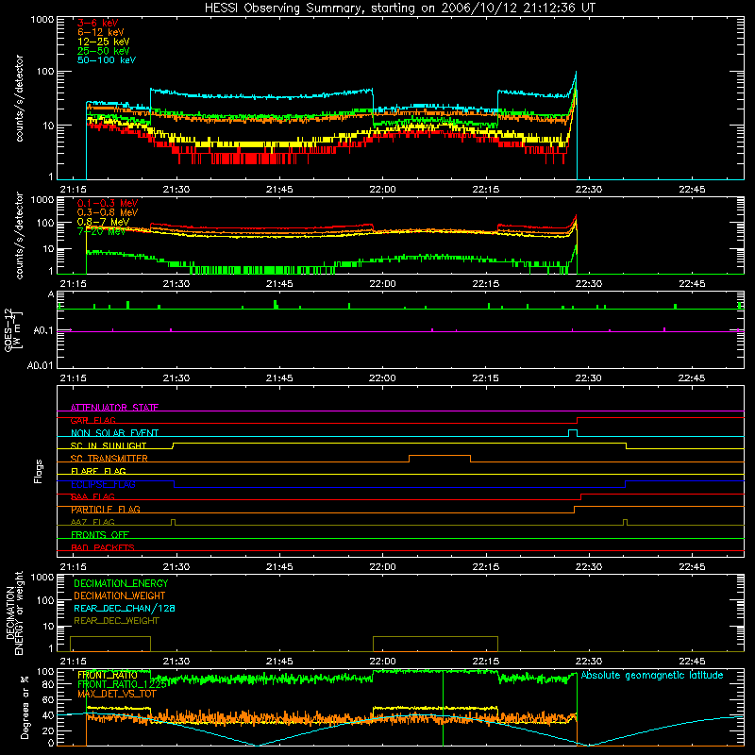Click the 22:15 tick label under the decimation panel
The image size is (755, 755).
coord(486,662)
